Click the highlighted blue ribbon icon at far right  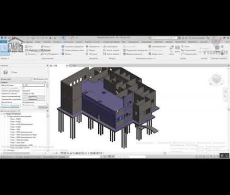click(217, 48)
